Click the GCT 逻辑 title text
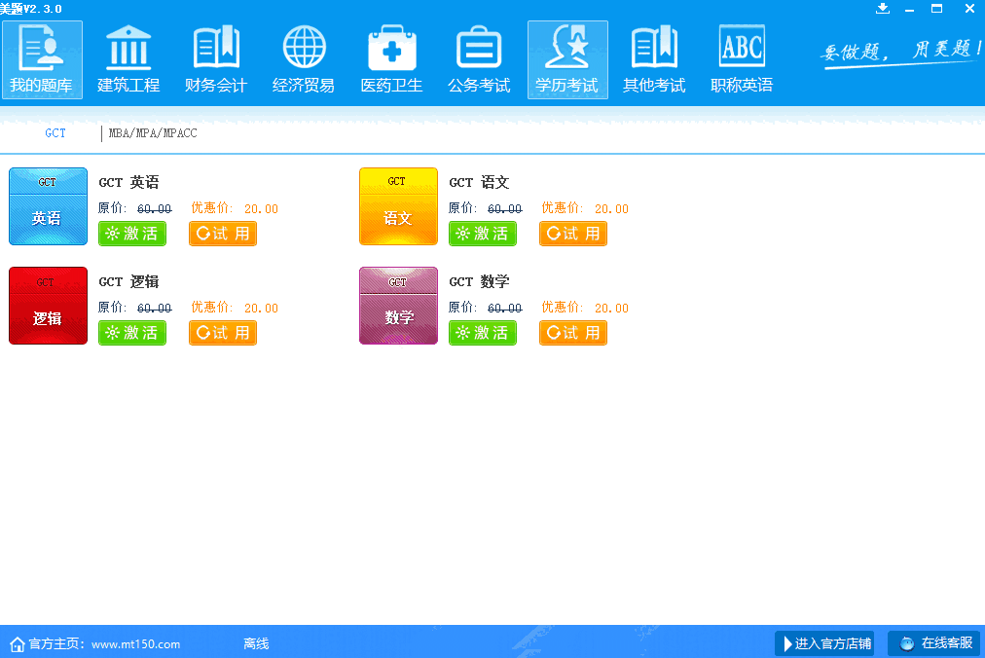 click(x=128, y=281)
